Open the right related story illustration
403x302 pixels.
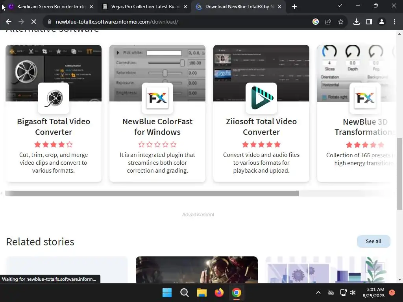pyautogui.click(x=326, y=270)
